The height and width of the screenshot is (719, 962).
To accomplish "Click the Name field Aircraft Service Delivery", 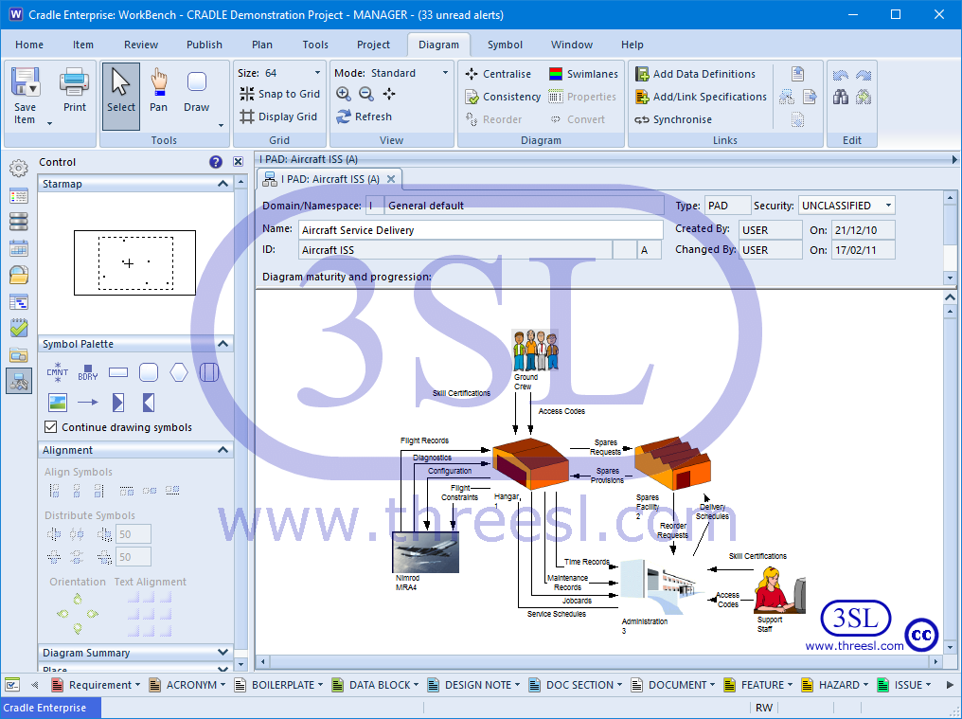I will click(x=480, y=230).
